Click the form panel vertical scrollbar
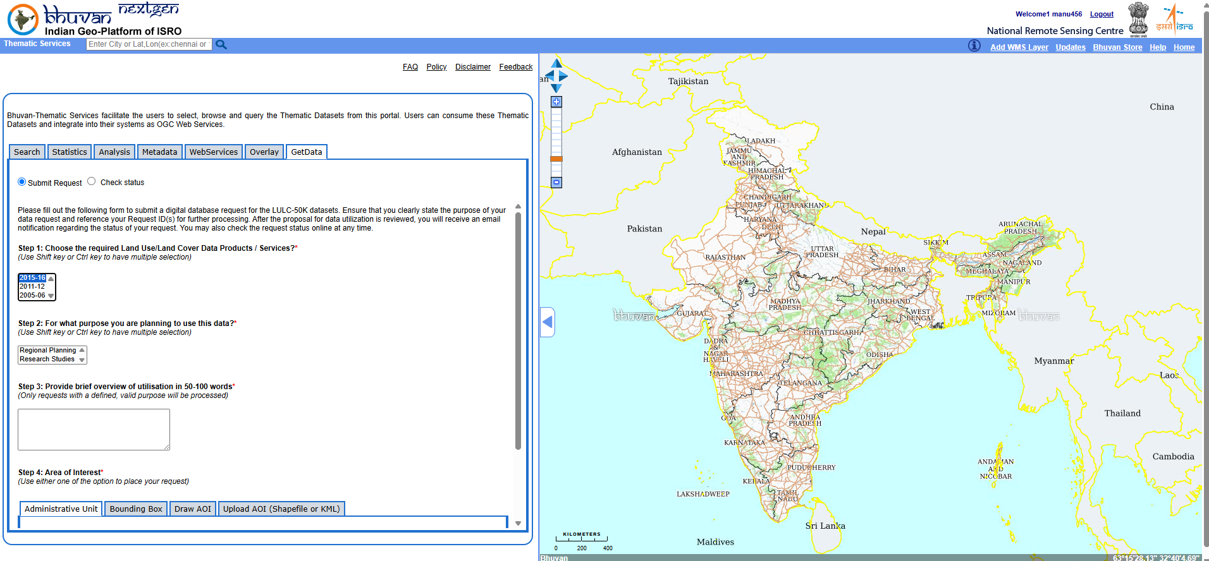Screen dimensions: 1209x561 [x=518, y=330]
